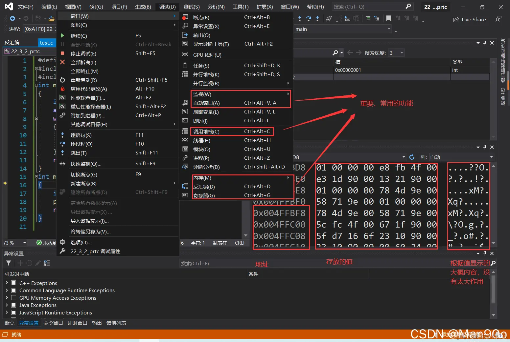Image resolution: width=510 pixels, height=342 pixels.
Task: Select Locals (局部变量) menu item
Action: tap(236, 112)
